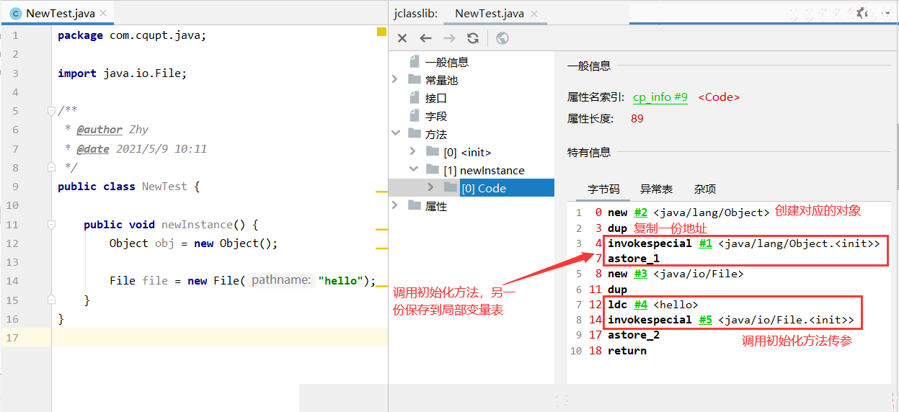Select 字段 in the class tree
The height and width of the screenshot is (412, 899).
tap(436, 116)
